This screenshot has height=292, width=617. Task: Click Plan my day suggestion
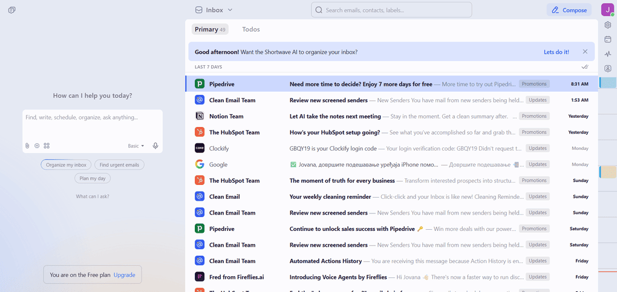93,178
